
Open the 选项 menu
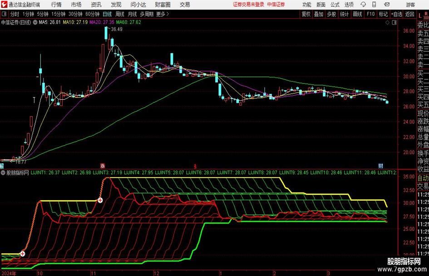point(349,5)
